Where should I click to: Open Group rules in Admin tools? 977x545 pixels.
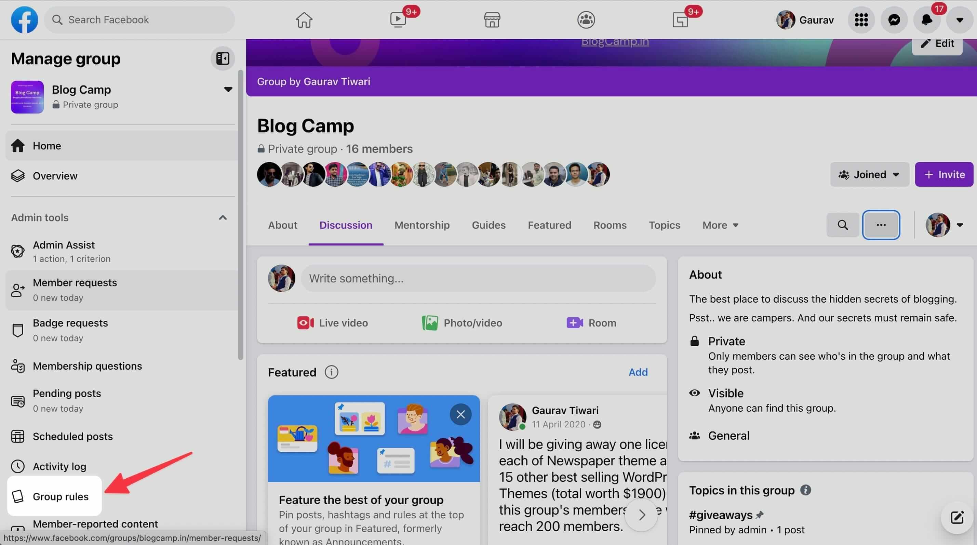(60, 496)
